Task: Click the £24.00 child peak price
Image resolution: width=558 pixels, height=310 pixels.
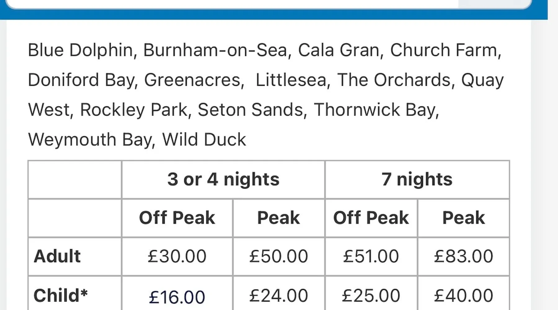Action: [278, 295]
